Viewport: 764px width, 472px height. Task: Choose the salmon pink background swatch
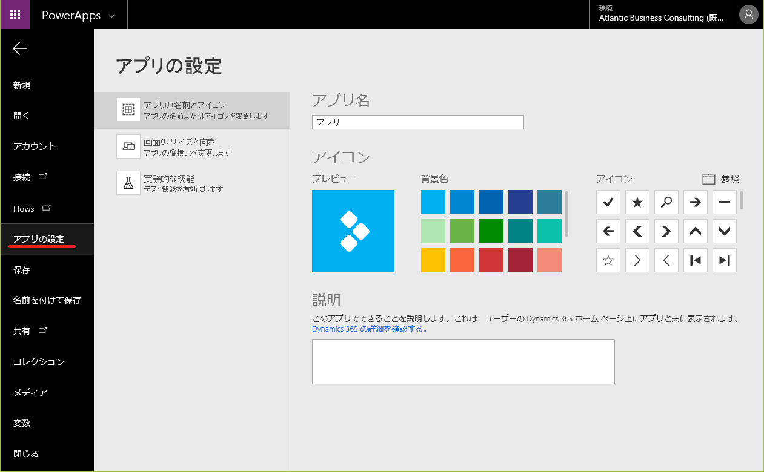click(x=550, y=260)
